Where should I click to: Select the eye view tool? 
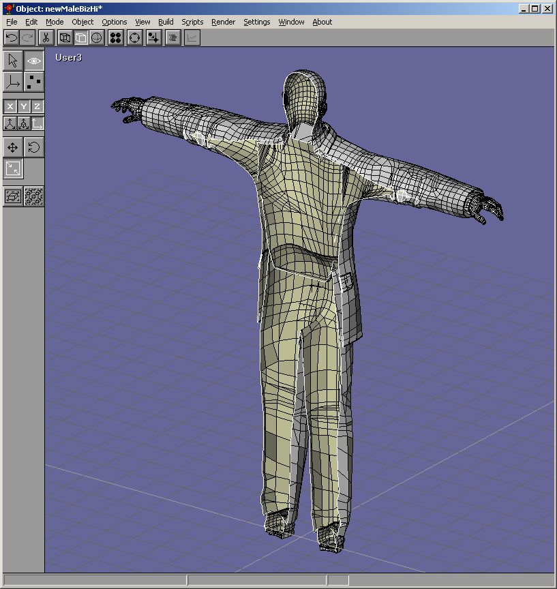34,61
